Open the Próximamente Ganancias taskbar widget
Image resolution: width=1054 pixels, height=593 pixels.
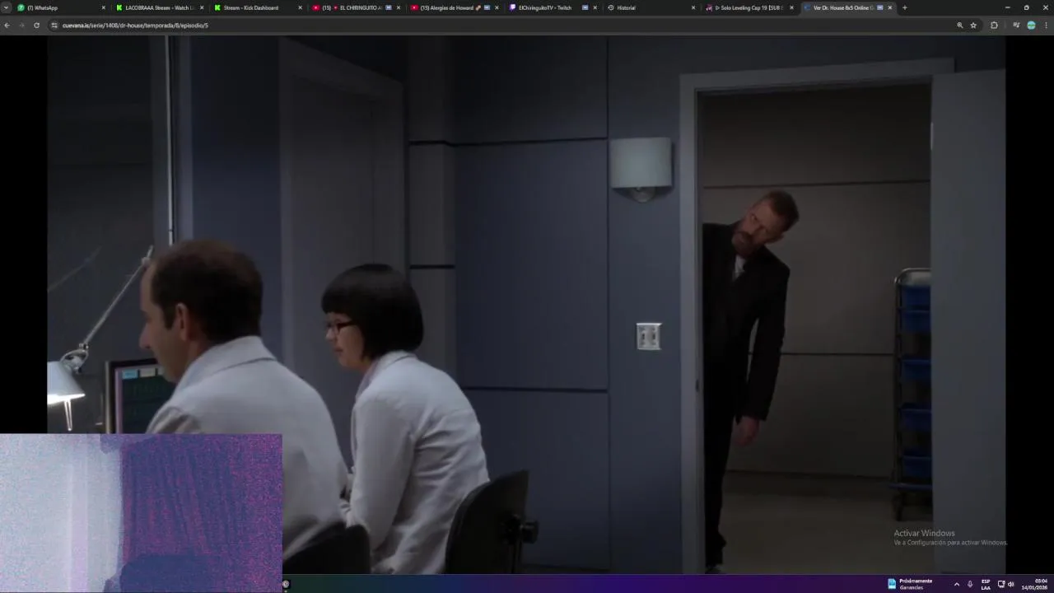tap(911, 584)
